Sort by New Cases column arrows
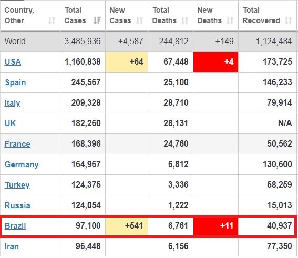Image resolution: width=298 pixels, height=258 pixels. coord(139,20)
